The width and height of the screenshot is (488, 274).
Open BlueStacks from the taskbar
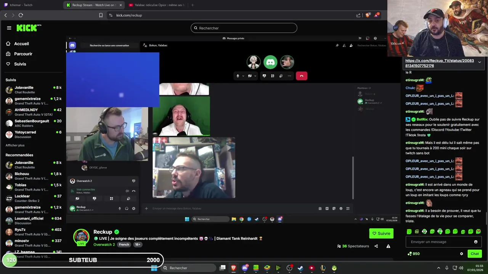tap(267, 268)
